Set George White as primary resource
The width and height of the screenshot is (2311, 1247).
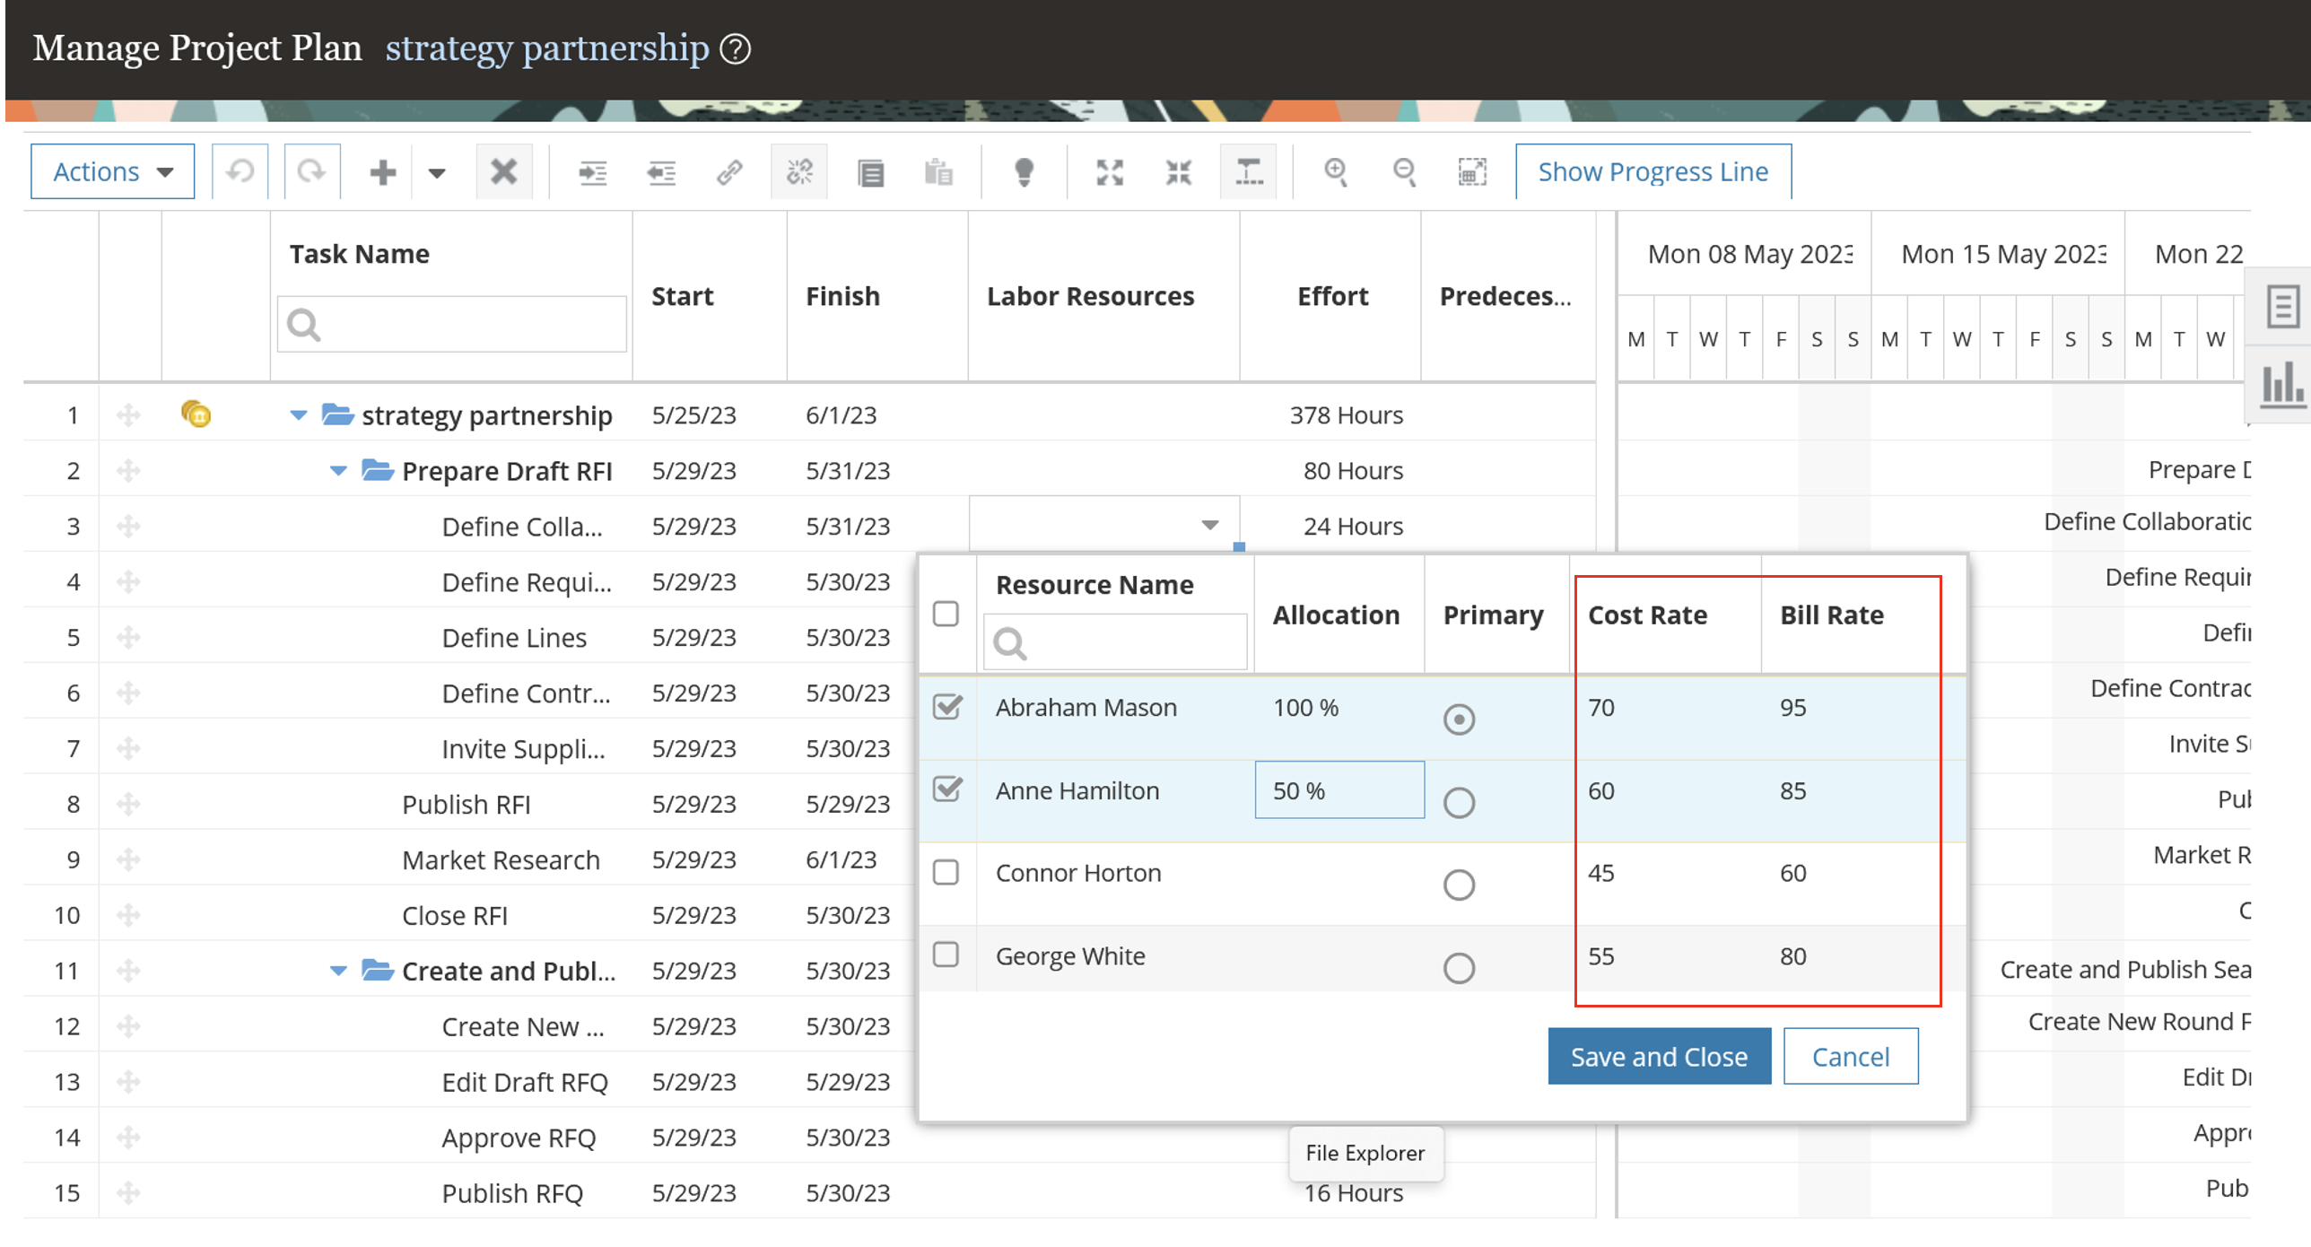click(1459, 968)
